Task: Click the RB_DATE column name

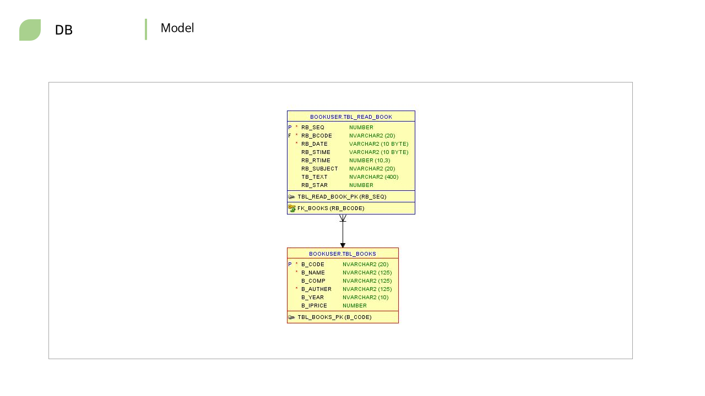Action: tap(314, 144)
